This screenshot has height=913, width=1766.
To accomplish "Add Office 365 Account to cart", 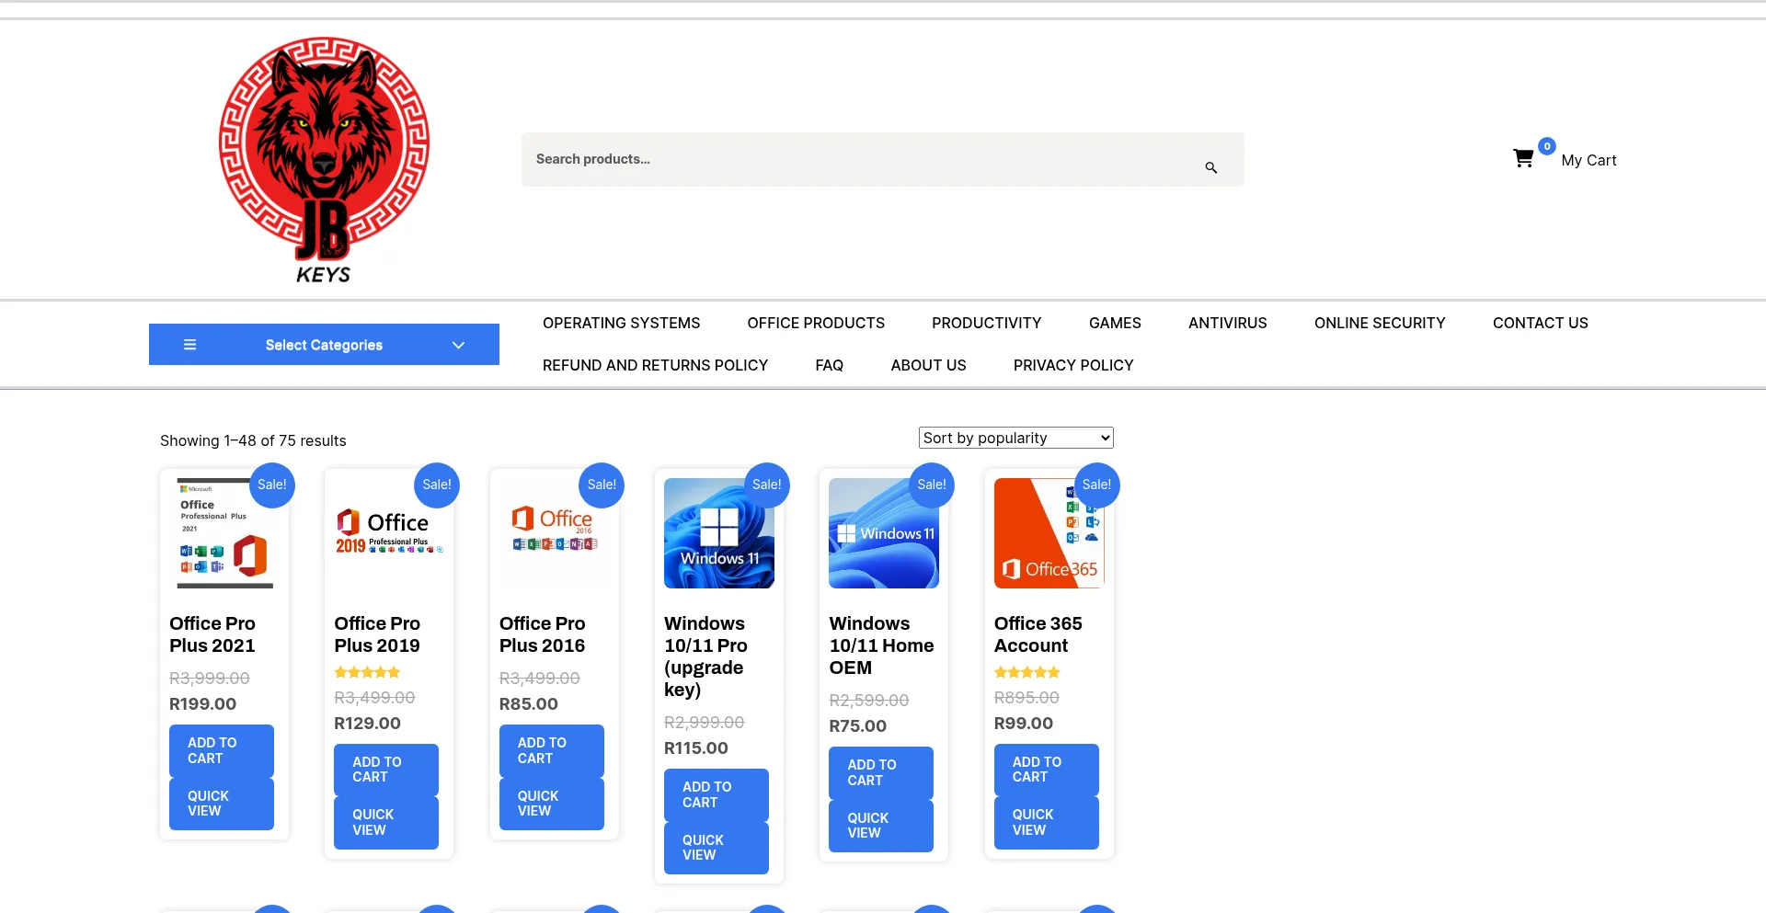I will (1047, 770).
